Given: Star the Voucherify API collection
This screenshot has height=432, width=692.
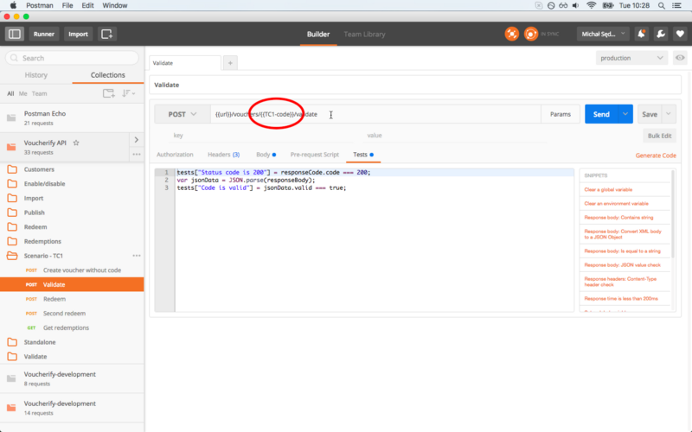Looking at the screenshot, I should click(x=76, y=143).
